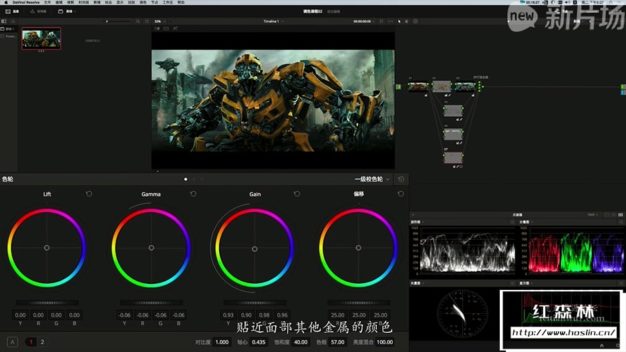Screen dimensions: 626x352
Task: Switch scopes to four-panel layout
Action: [x=621, y=214]
